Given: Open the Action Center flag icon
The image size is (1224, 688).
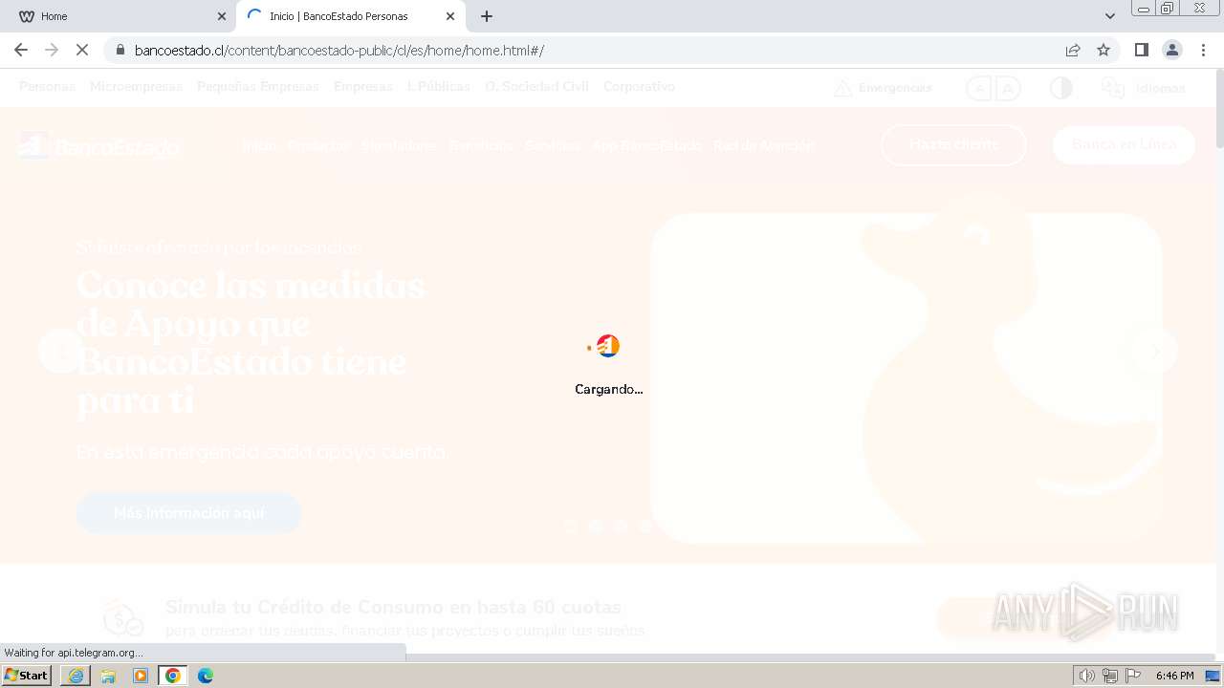Looking at the screenshot, I should coord(1133,676).
